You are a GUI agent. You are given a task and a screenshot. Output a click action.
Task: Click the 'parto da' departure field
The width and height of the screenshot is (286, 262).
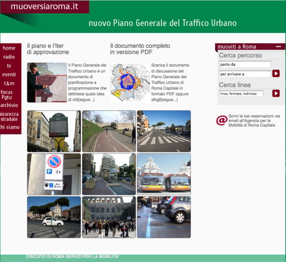[x=245, y=64]
